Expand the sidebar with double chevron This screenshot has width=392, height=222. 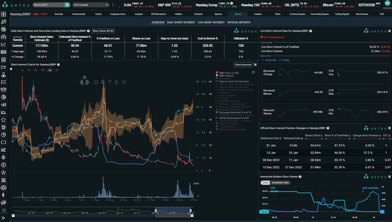(x=4, y=217)
